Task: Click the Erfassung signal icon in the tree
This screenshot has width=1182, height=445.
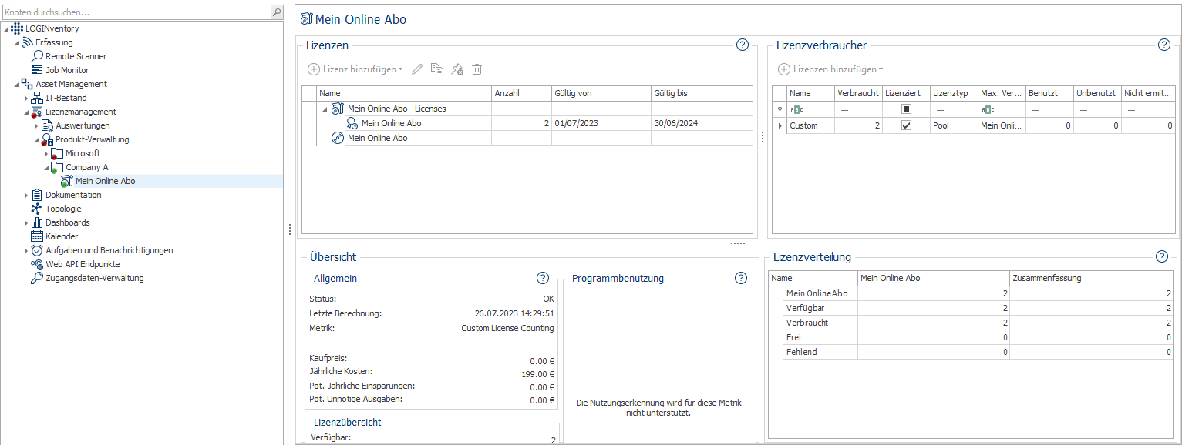Action: [x=27, y=42]
